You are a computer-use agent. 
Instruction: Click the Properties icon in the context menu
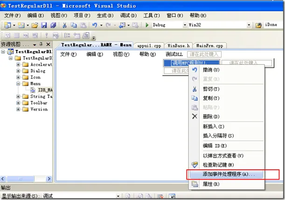[195, 184]
